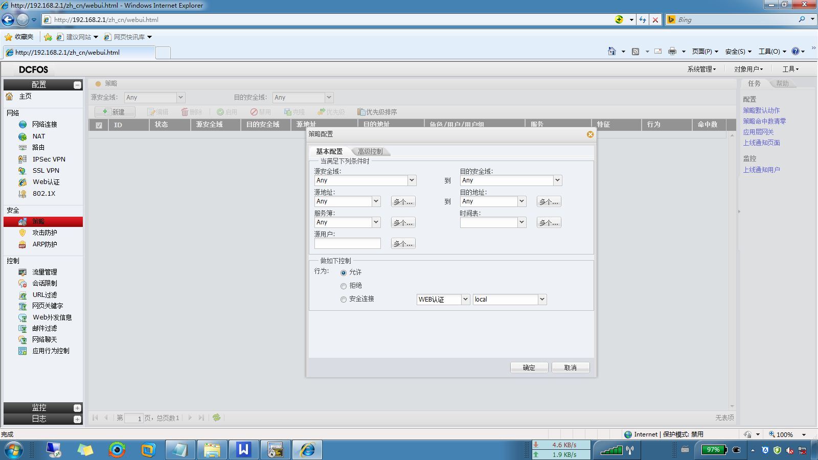The width and height of the screenshot is (818, 460).
Task: Open the ARP防护 icon
Action: [x=22, y=244]
